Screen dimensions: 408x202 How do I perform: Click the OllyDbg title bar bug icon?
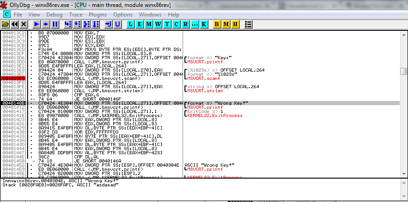click(4, 5)
